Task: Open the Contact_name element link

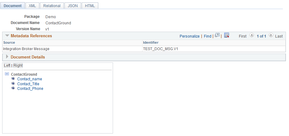Action: [29, 79]
